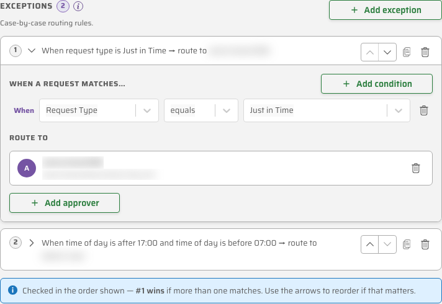Image resolution: width=442 pixels, height=304 pixels.
Task: Move exception 2 up with arrow
Action: pyautogui.click(x=369, y=244)
